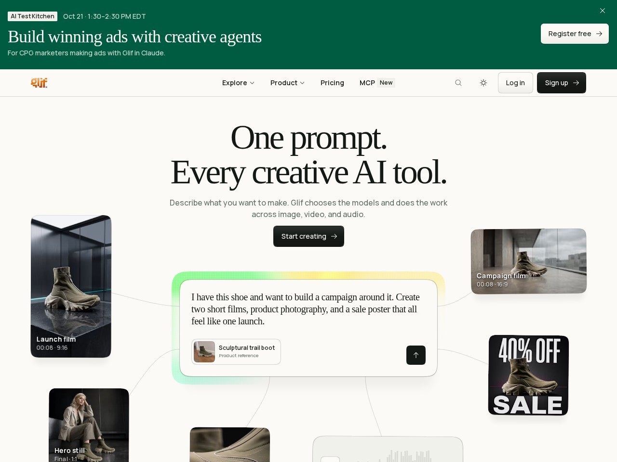Close the AI Test Kitchen banner

pos(602,11)
